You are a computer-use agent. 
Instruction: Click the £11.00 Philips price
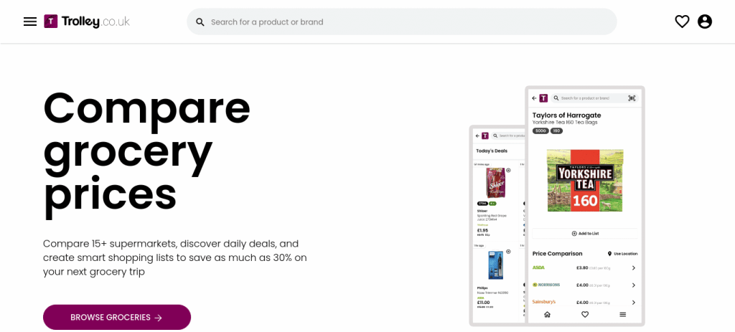tap(483, 303)
